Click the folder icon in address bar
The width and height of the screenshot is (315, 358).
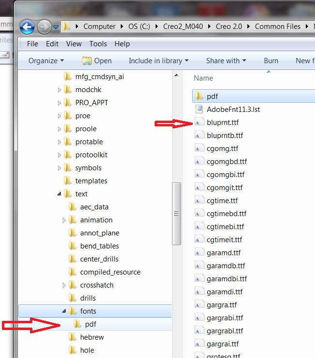[66, 27]
